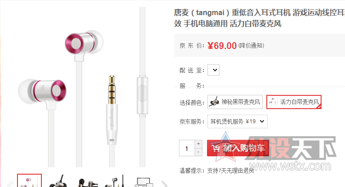The height and width of the screenshot is (187, 345).
Task: Click the small earphone icon in 活力白带麦克风 option
Action: pos(272,102)
